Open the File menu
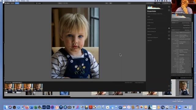The width and height of the screenshot is (196, 110). 12,1
